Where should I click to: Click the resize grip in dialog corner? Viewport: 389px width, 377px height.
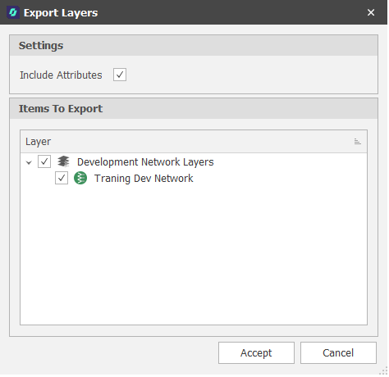(x=383, y=371)
